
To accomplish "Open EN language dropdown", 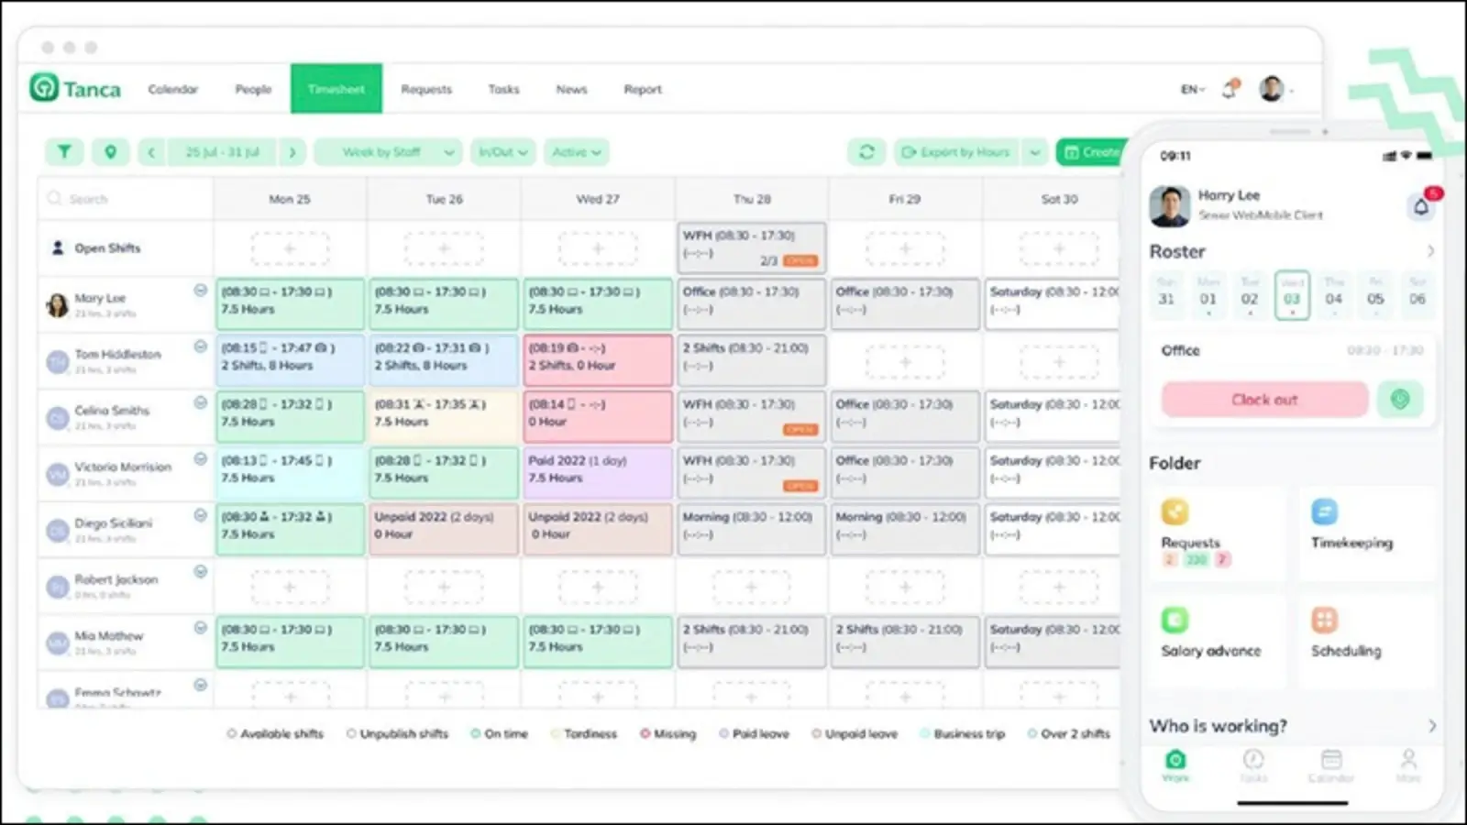I will (x=1192, y=89).
